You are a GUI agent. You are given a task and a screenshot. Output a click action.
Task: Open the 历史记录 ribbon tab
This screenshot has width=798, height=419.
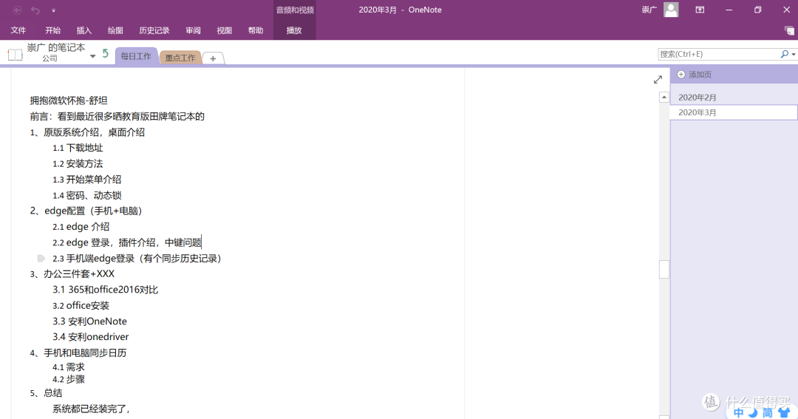pyautogui.click(x=154, y=30)
